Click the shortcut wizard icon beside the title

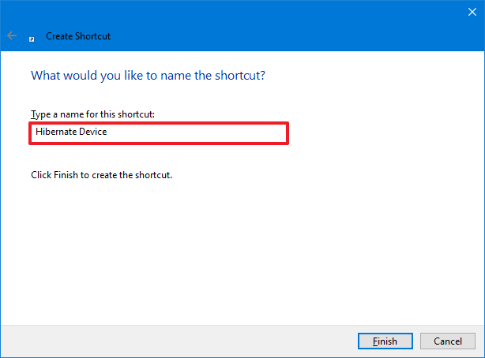pyautogui.click(x=32, y=37)
